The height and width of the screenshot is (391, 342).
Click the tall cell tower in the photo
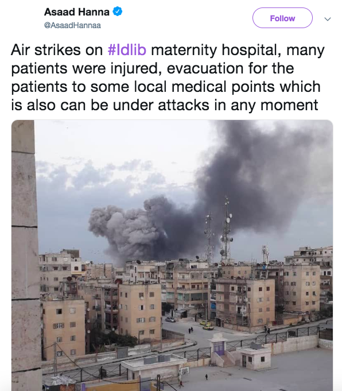coord(226,230)
